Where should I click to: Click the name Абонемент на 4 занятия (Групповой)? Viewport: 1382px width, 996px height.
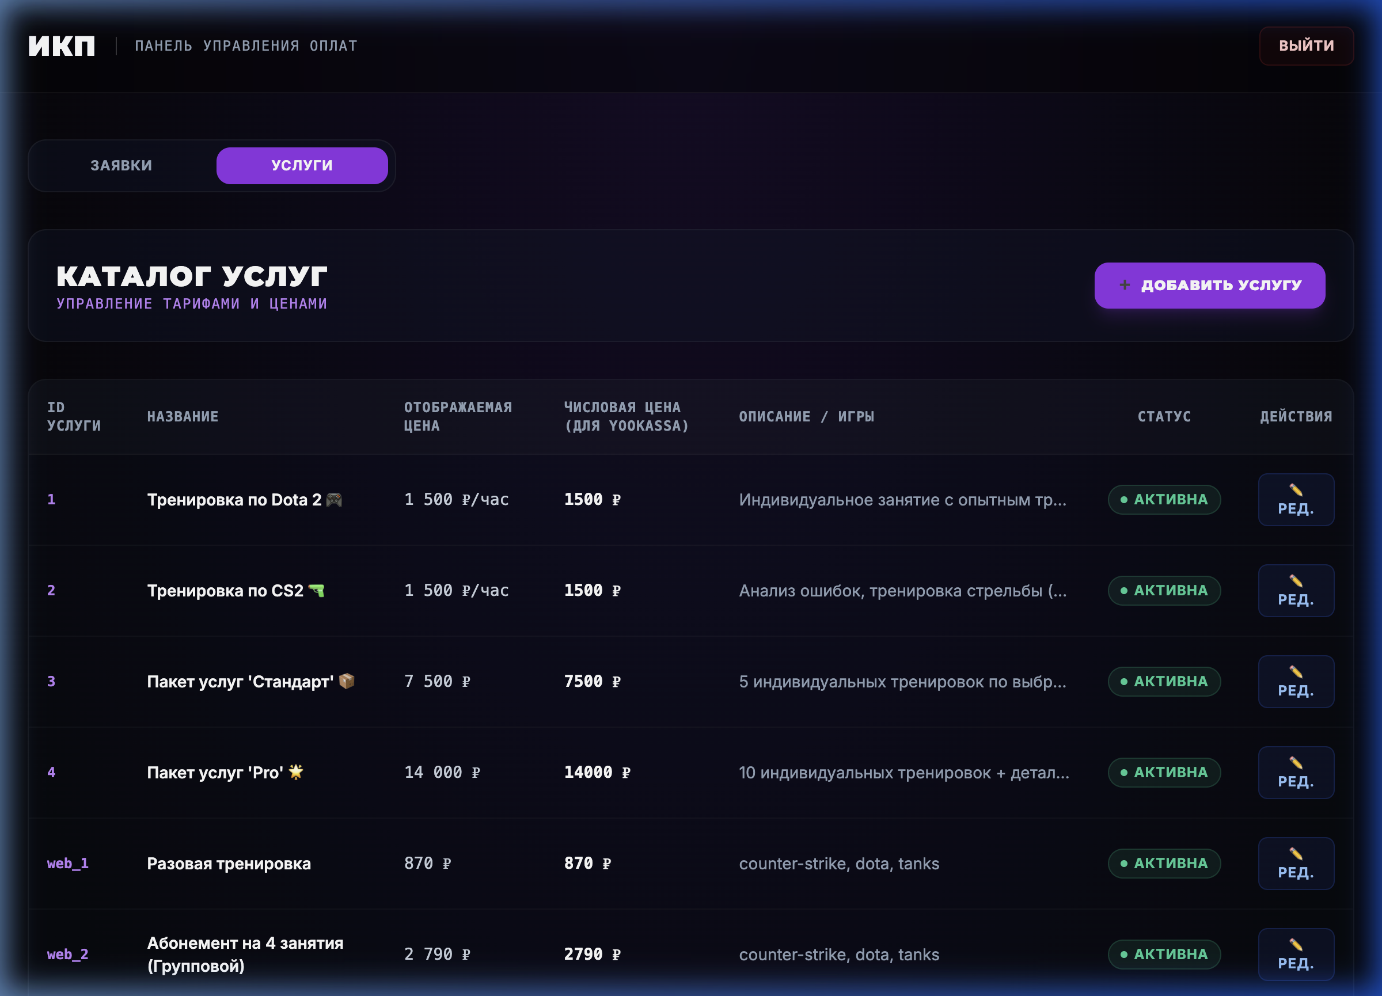click(245, 954)
